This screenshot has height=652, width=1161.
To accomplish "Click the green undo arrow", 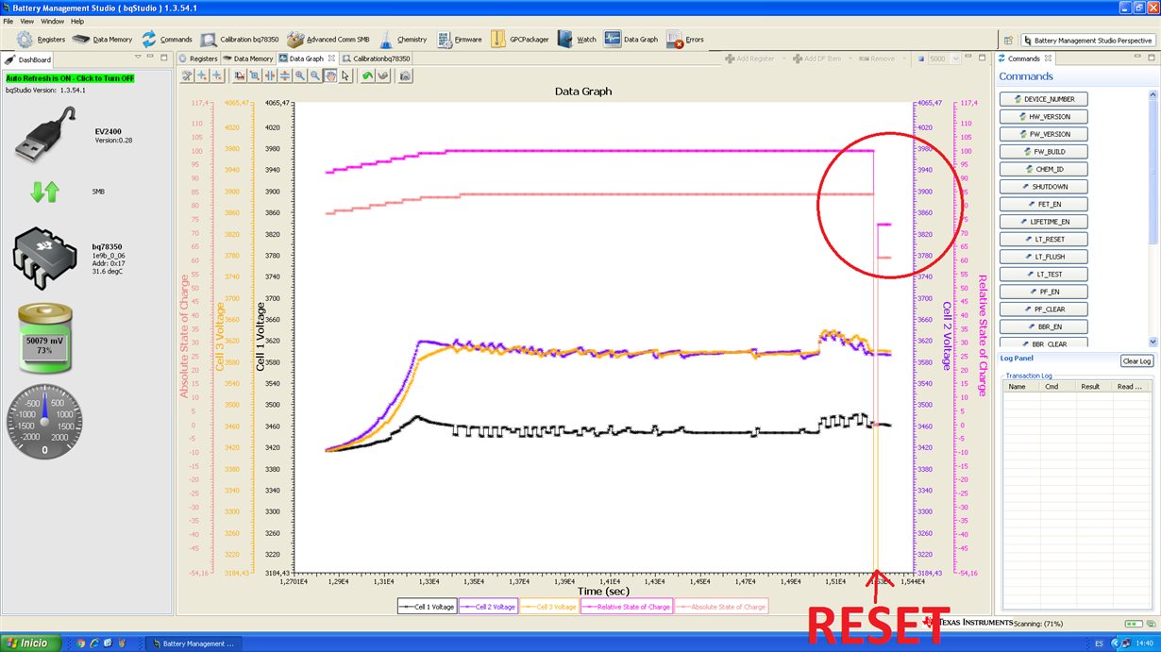I will click(x=368, y=75).
